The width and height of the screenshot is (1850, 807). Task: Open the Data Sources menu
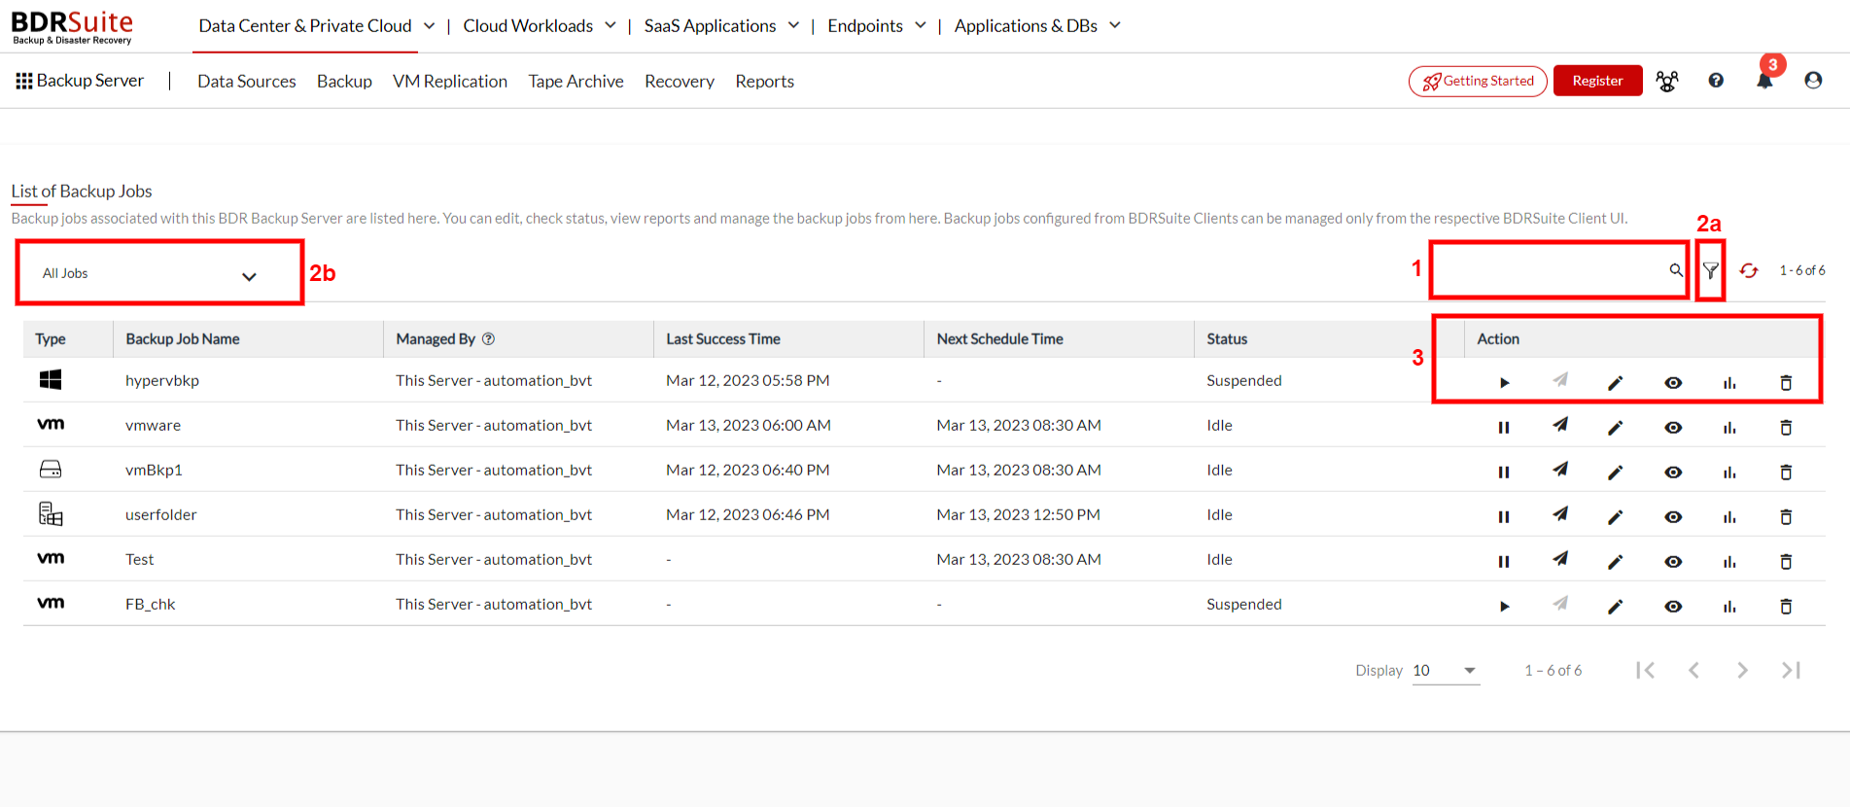point(247,82)
